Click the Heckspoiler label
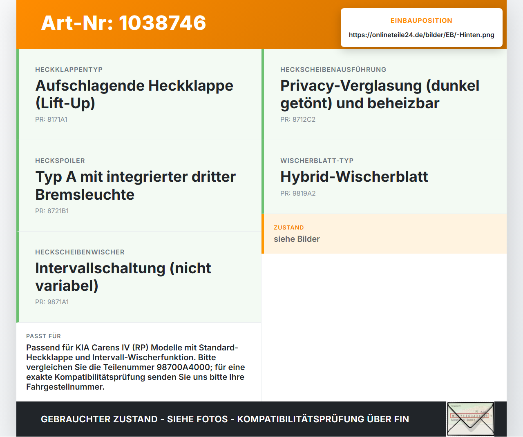Image resolution: width=523 pixels, height=437 pixels. pos(60,161)
